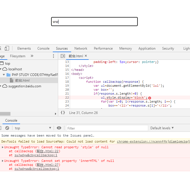
Task: Open the Performance tab
Action: (x=103, y=48)
